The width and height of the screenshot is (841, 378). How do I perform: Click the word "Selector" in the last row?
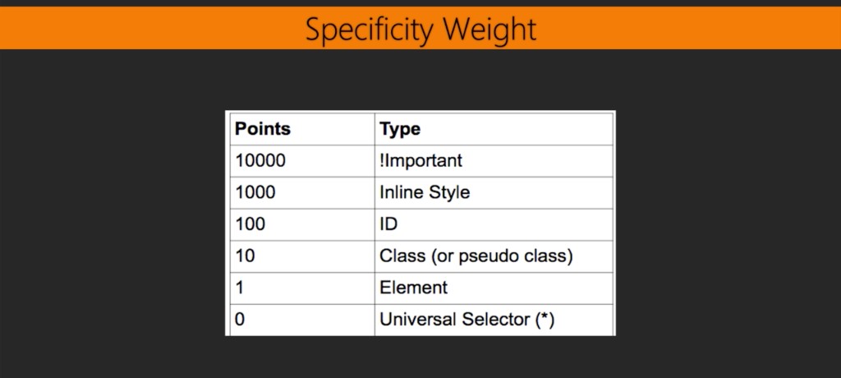[x=495, y=320]
